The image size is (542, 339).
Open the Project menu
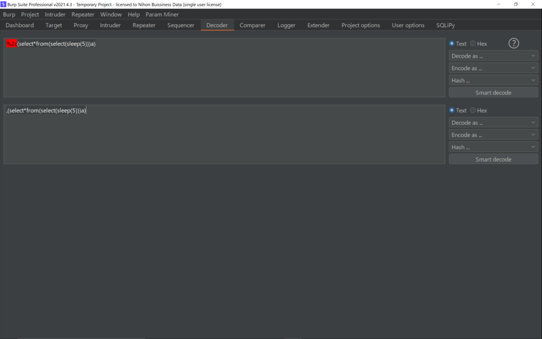tap(30, 14)
